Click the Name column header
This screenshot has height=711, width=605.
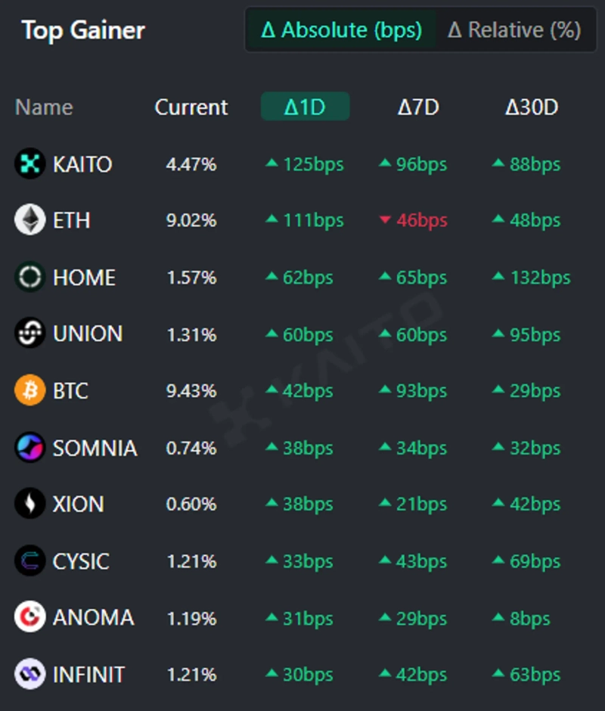pos(44,107)
